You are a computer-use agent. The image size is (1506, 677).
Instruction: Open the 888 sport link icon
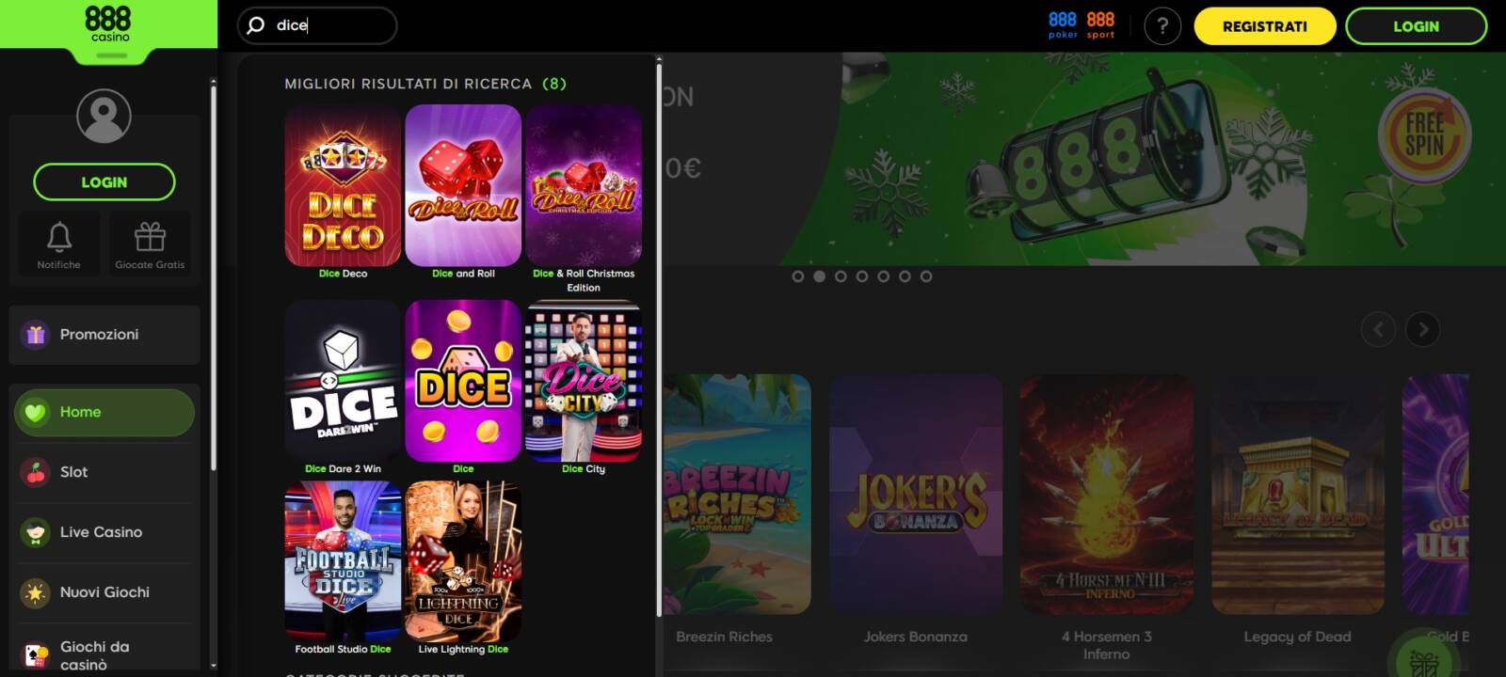(x=1100, y=25)
